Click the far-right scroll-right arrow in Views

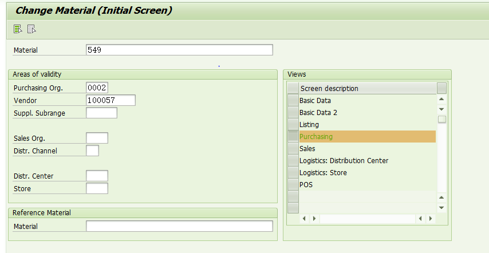tap(431, 219)
